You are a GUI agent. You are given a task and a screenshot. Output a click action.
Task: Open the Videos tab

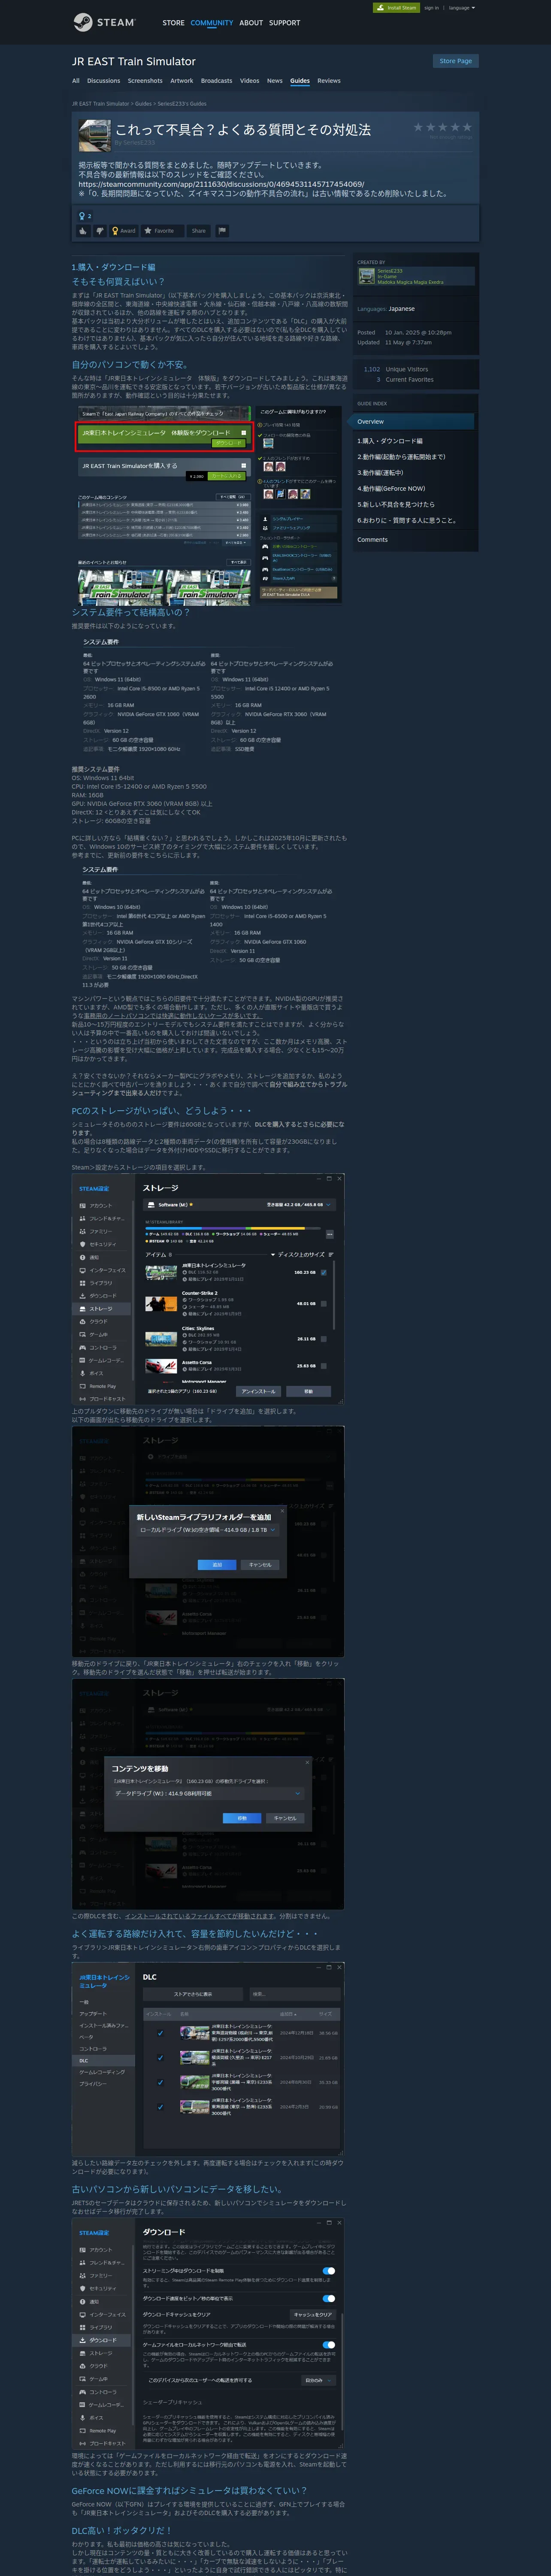point(249,81)
